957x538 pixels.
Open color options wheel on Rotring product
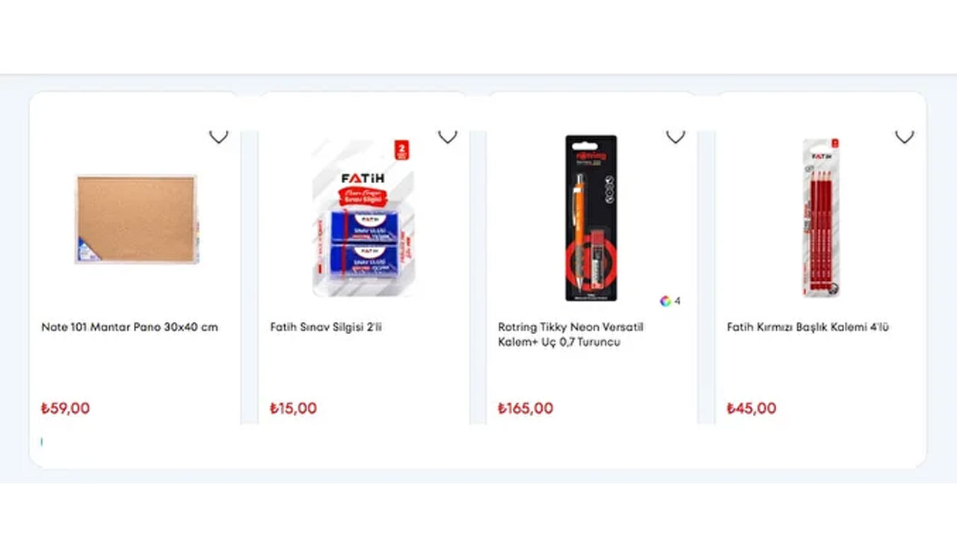[665, 301]
